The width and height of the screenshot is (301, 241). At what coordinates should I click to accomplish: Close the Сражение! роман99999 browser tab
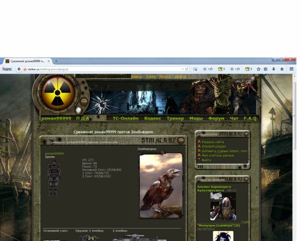(49, 61)
